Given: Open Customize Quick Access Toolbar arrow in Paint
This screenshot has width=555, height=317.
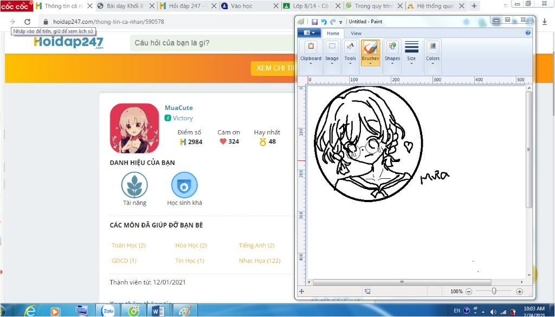Looking at the screenshot, I should tap(341, 22).
